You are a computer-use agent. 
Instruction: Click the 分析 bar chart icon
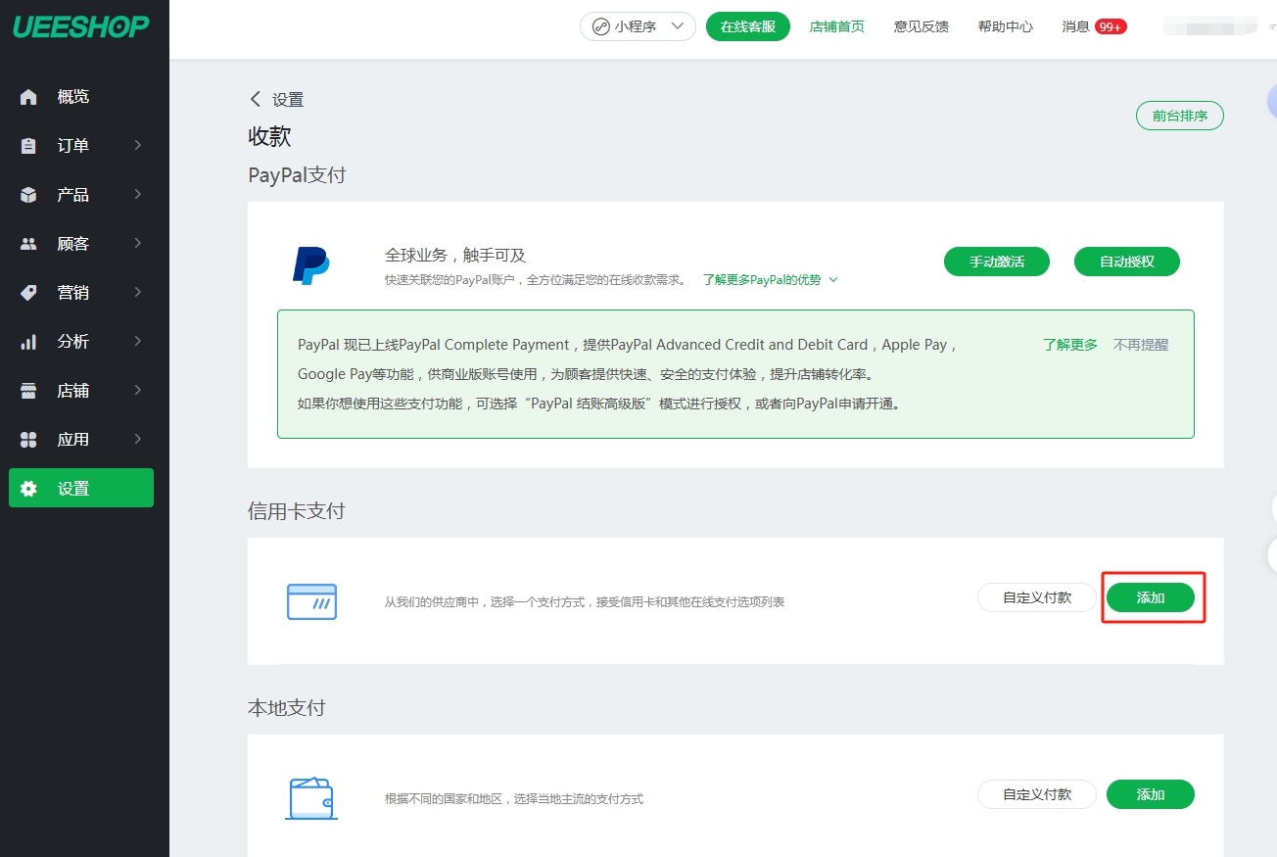pyautogui.click(x=28, y=342)
